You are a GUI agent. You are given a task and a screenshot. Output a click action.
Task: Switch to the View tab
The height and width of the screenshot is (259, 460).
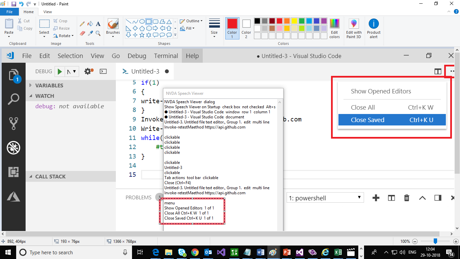[47, 11]
